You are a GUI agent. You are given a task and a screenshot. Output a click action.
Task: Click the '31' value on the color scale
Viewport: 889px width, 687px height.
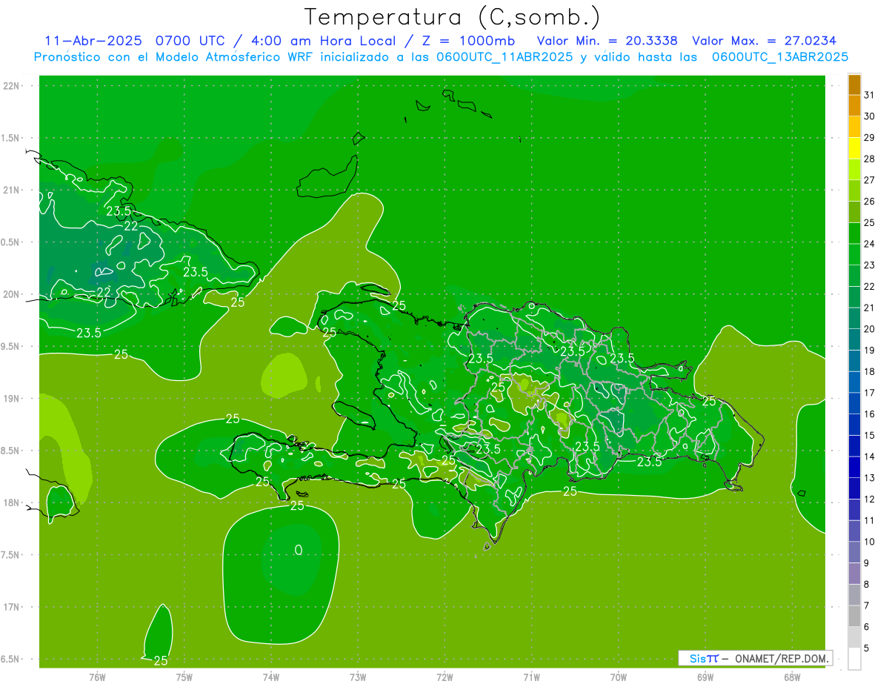(870, 95)
